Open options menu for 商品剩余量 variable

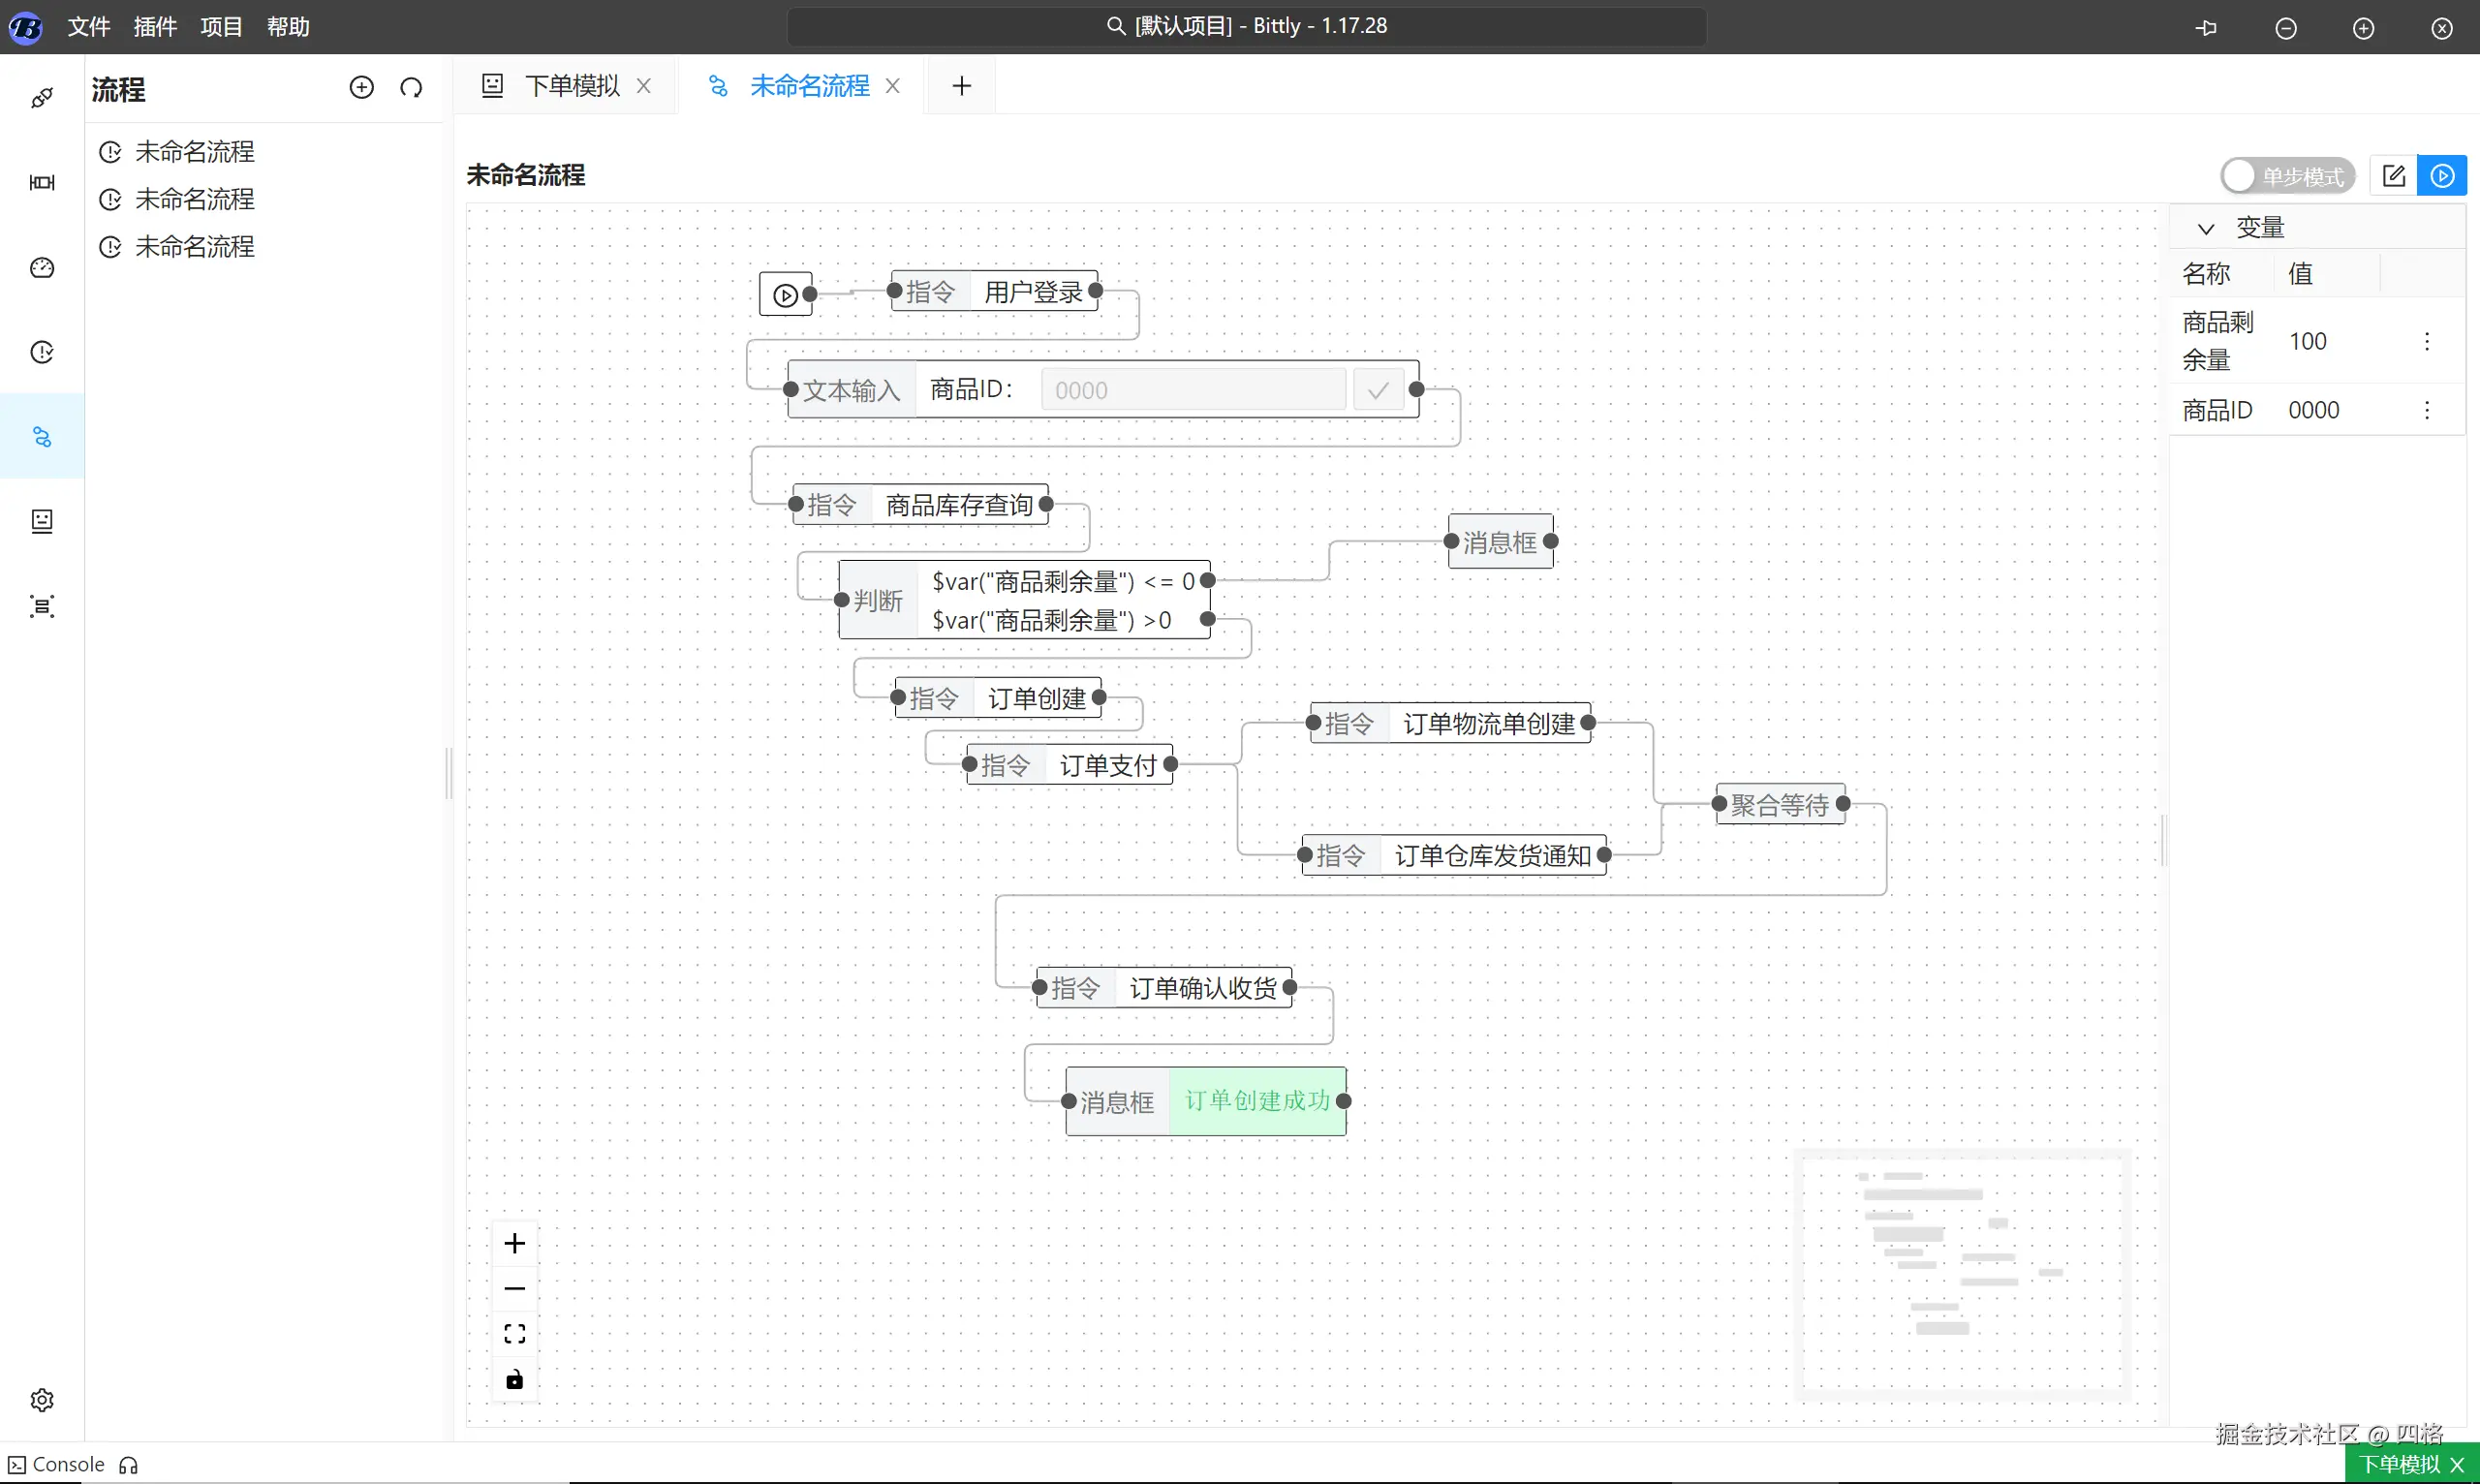(2426, 341)
